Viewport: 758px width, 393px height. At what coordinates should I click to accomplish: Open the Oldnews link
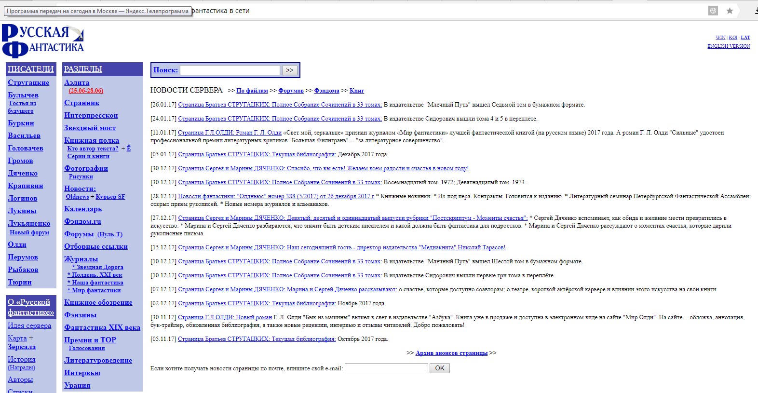click(77, 197)
